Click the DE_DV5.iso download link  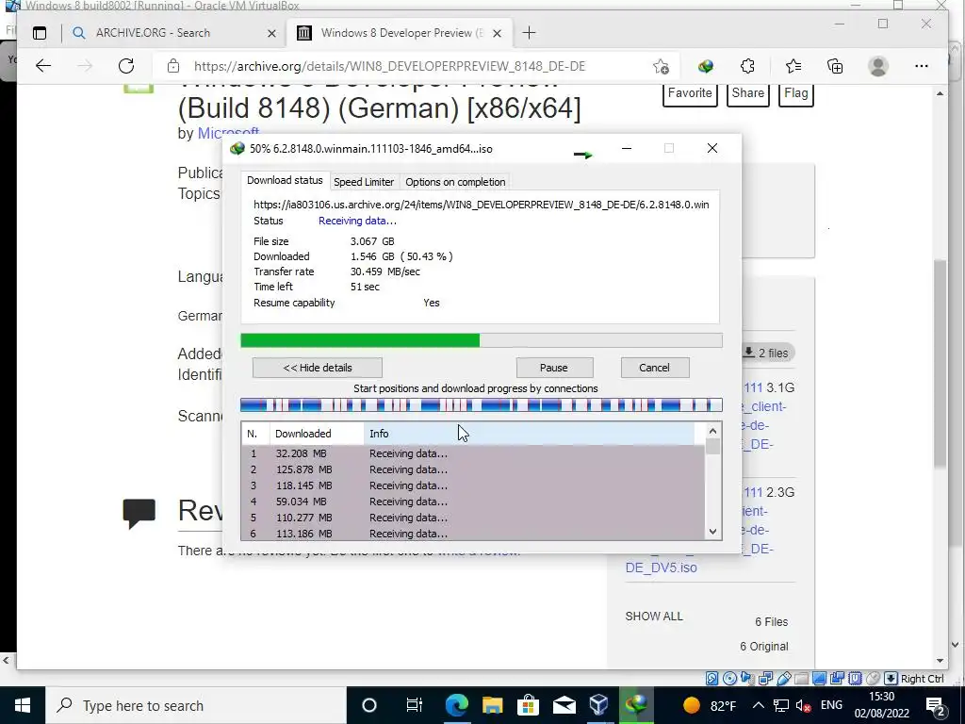coord(661,568)
